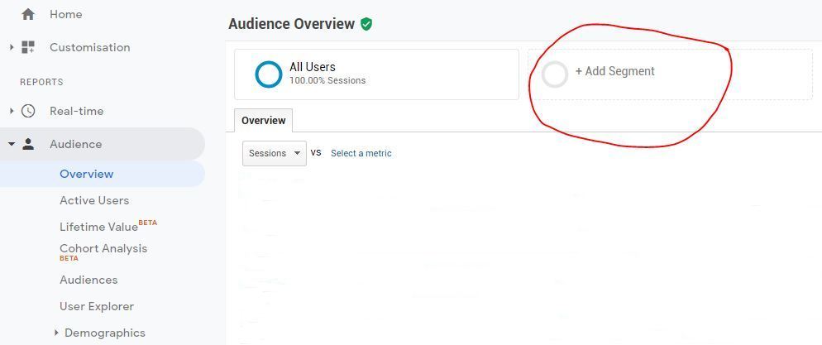The width and height of the screenshot is (822, 345).
Task: Expand the Customisation section arrow
Action: point(11,47)
